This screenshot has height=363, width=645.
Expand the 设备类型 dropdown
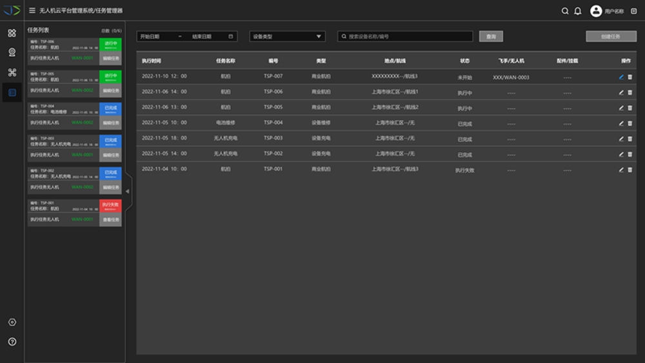(x=287, y=37)
